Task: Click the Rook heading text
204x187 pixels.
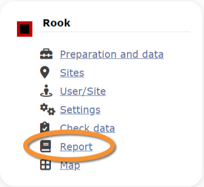Action: 57,23
